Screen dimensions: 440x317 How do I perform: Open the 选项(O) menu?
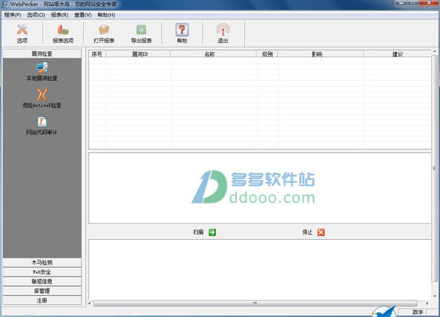[x=36, y=15]
